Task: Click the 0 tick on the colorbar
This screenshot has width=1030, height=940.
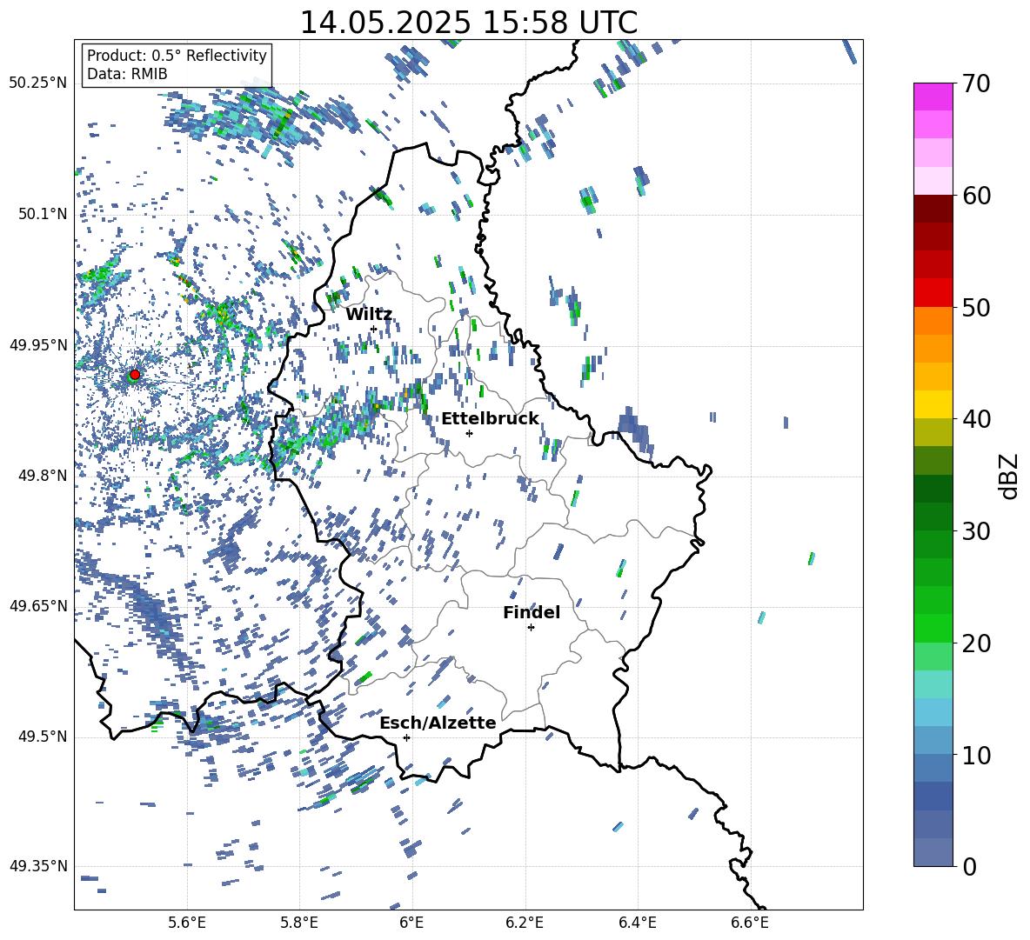Action: coord(969,866)
